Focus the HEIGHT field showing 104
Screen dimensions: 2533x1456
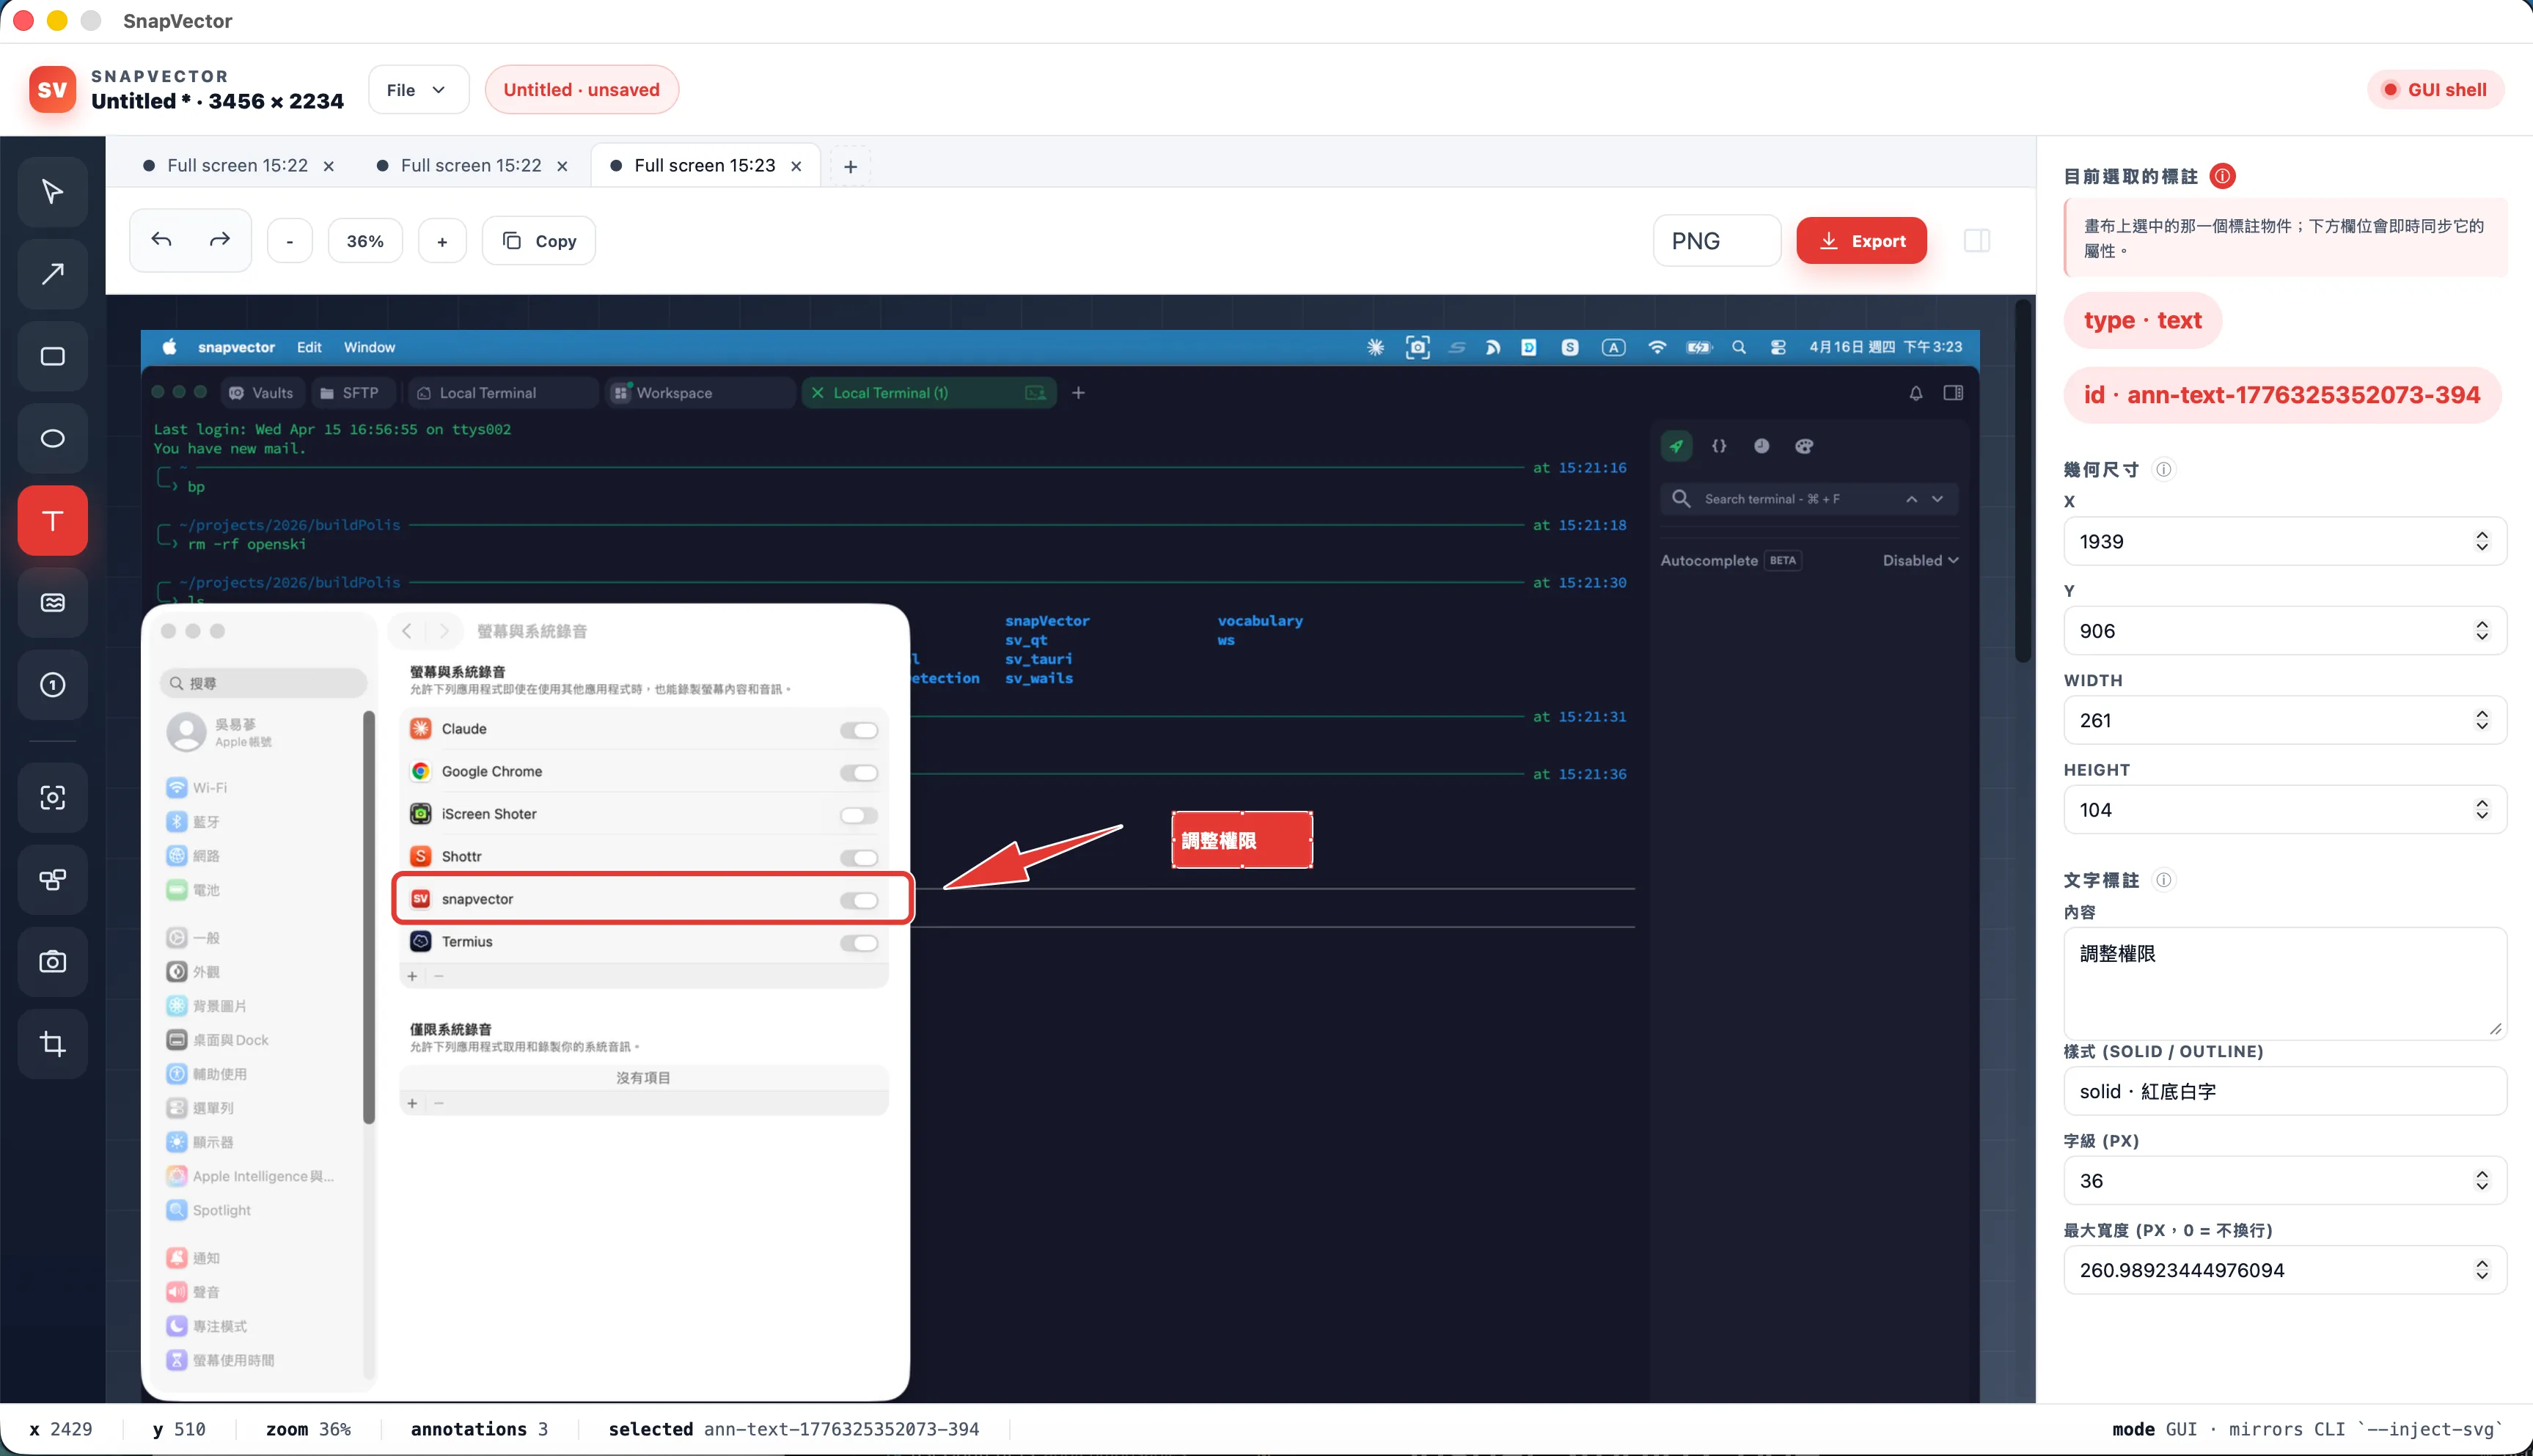[x=2285, y=810]
